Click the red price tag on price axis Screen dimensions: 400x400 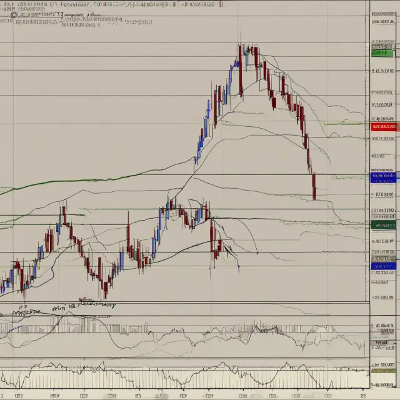384,126
